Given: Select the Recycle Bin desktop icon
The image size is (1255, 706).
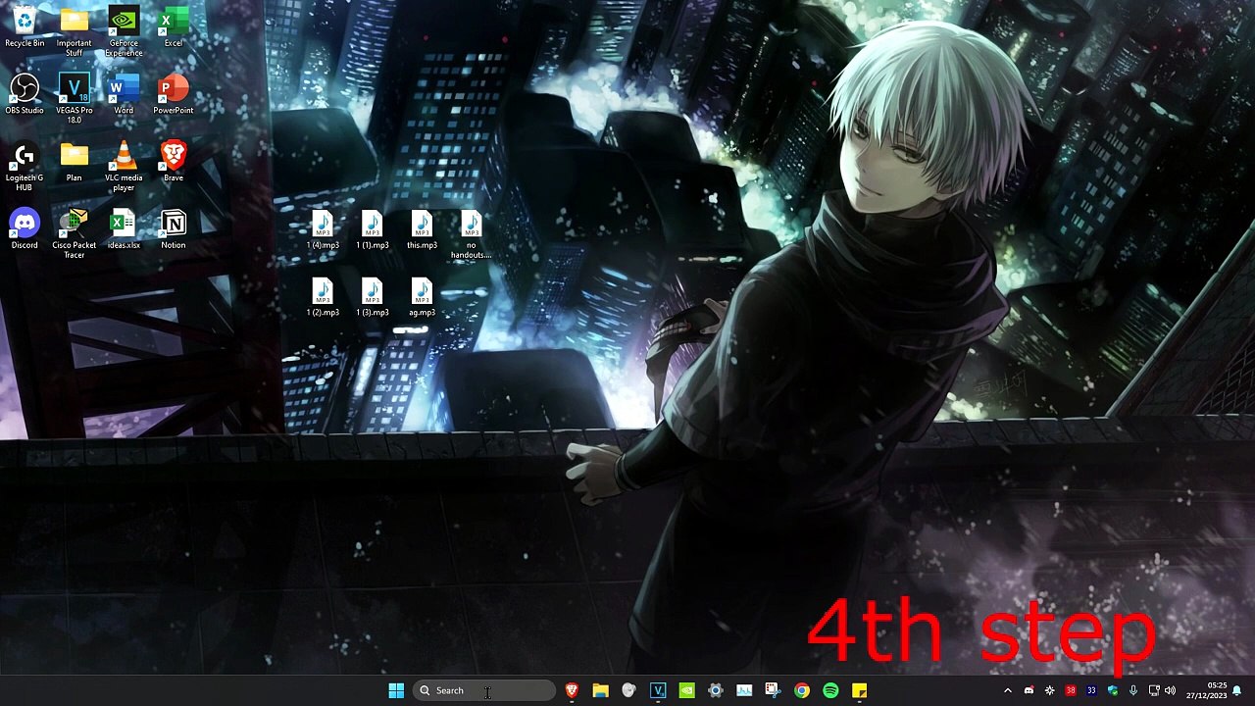Looking at the screenshot, I should [25, 26].
